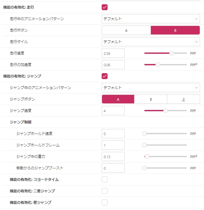Screen dimensions: 204x210
Task: Click the 走行速度 slider handle
Action: (172, 53)
